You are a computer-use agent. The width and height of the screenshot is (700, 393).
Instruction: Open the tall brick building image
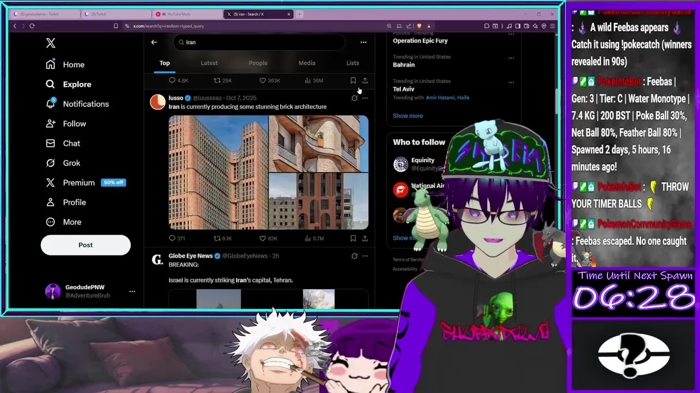click(x=218, y=172)
